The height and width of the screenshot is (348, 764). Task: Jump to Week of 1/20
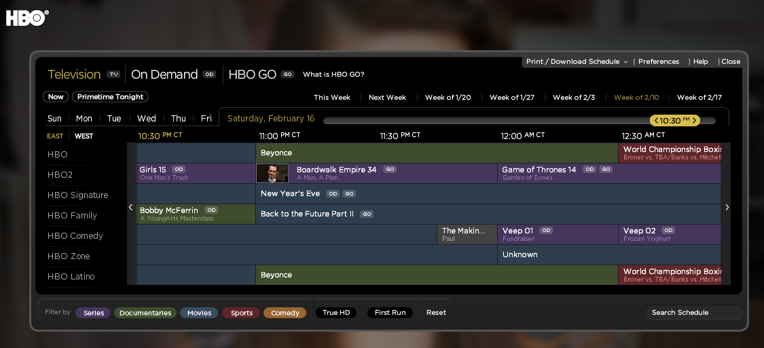(x=448, y=97)
